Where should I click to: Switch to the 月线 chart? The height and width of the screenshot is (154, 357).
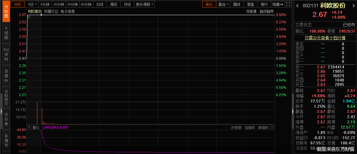127,4
